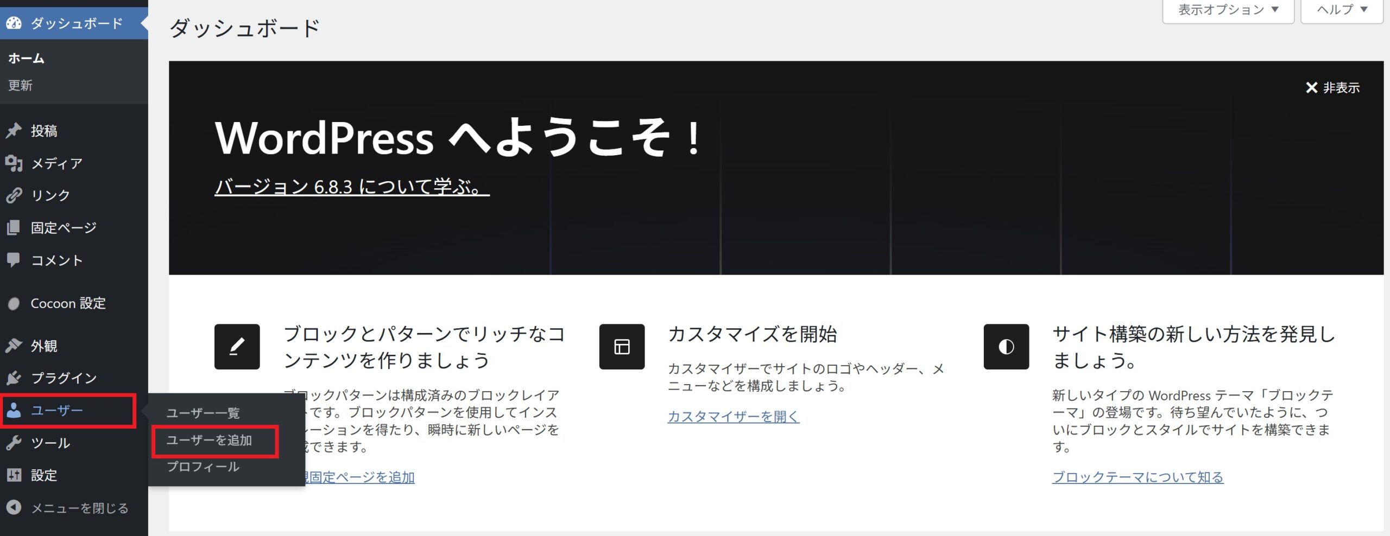Hide the welcome panel with 非表示
The height and width of the screenshot is (536, 1390).
(1332, 88)
